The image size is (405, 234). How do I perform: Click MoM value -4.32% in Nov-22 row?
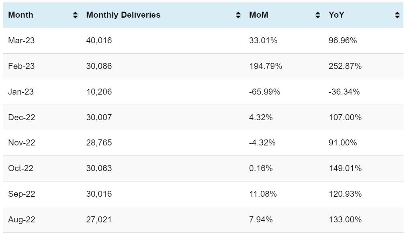point(262,143)
